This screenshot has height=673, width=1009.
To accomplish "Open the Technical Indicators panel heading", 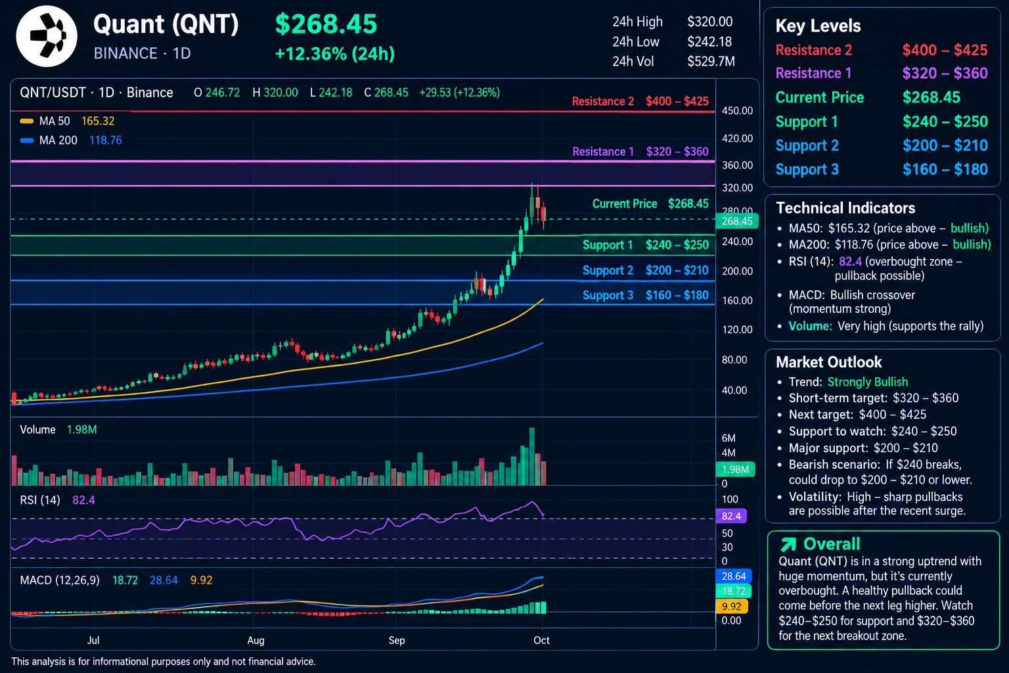I will pyautogui.click(x=845, y=208).
